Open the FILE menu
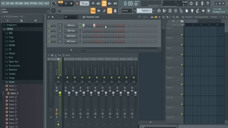 click(3, 3)
